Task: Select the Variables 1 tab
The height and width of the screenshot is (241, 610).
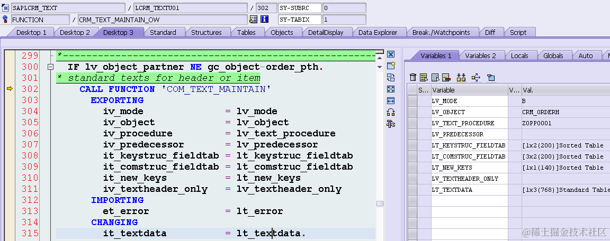Action: point(436,55)
